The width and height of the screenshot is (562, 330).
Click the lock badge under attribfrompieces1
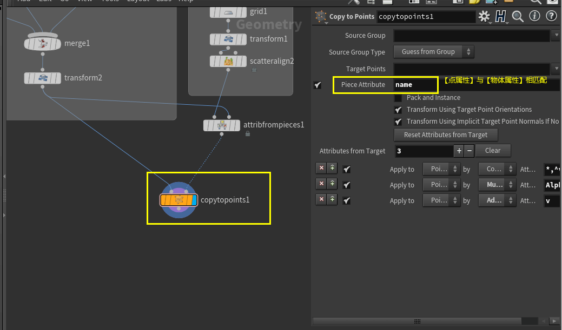[x=248, y=134]
